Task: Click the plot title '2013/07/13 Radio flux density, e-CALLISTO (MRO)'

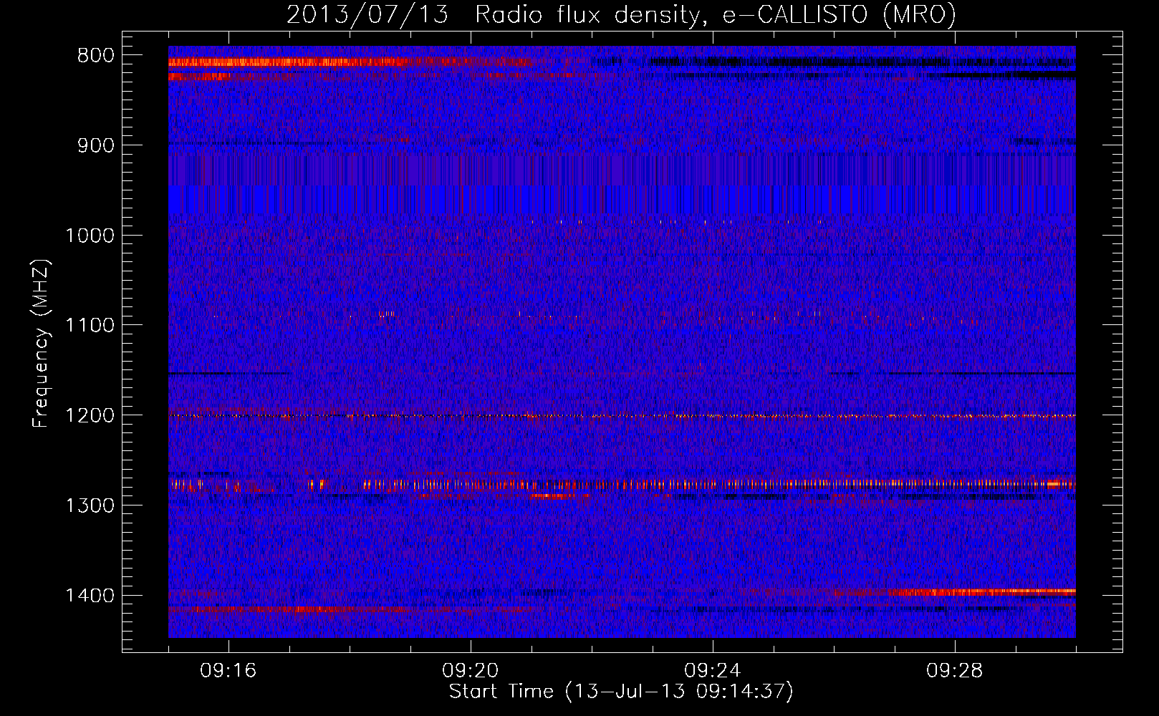Action: [x=621, y=14]
